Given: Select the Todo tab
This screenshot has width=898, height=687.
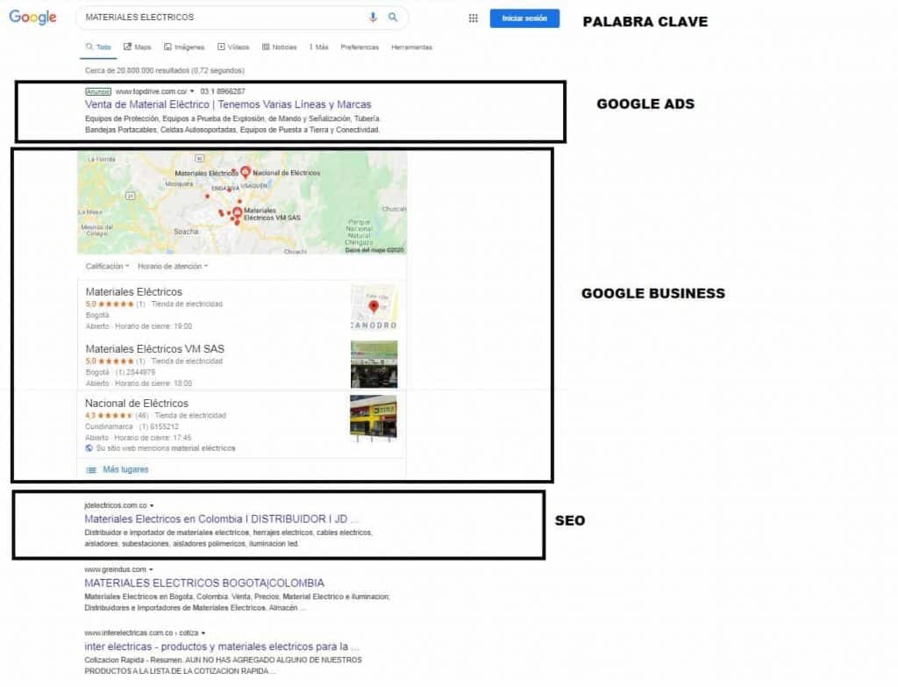Looking at the screenshot, I should pos(98,47).
